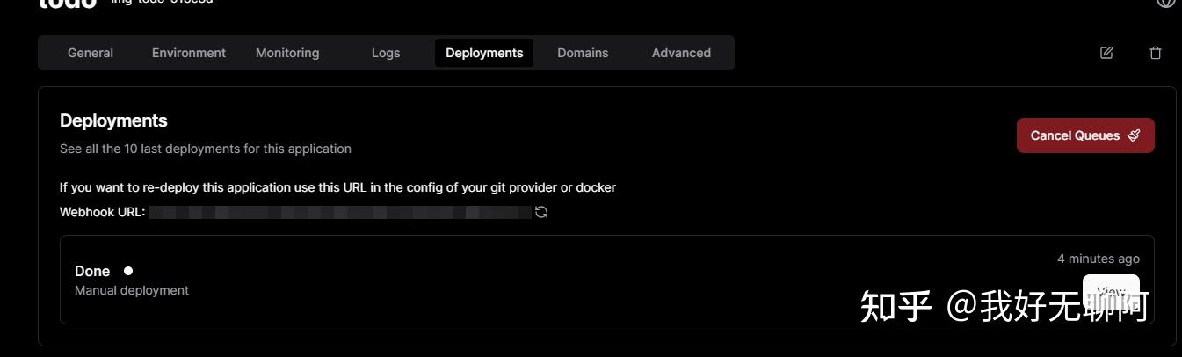The width and height of the screenshot is (1182, 357).
Task: Refresh the Webhook URL token icon
Action: (541, 212)
